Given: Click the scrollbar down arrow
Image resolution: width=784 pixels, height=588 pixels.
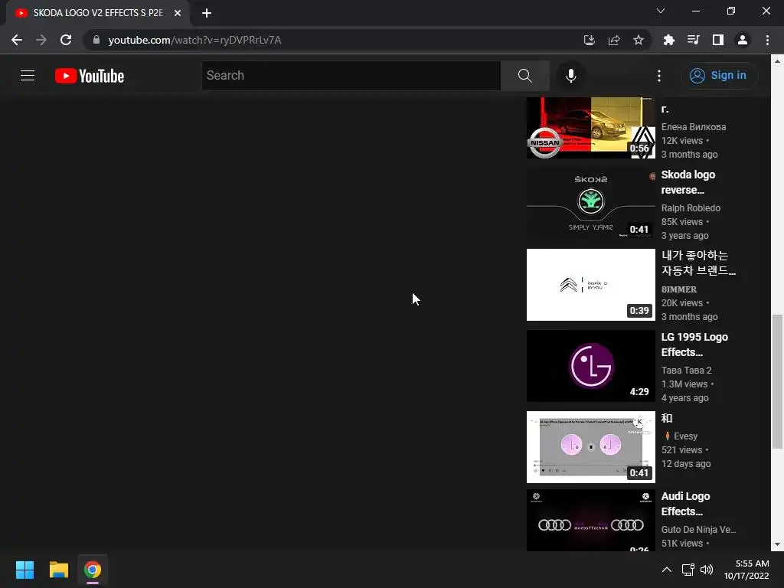Looking at the screenshot, I should coord(777,544).
